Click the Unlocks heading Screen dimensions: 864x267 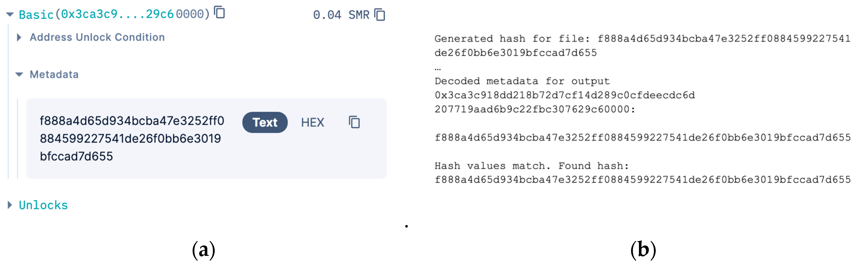point(43,205)
